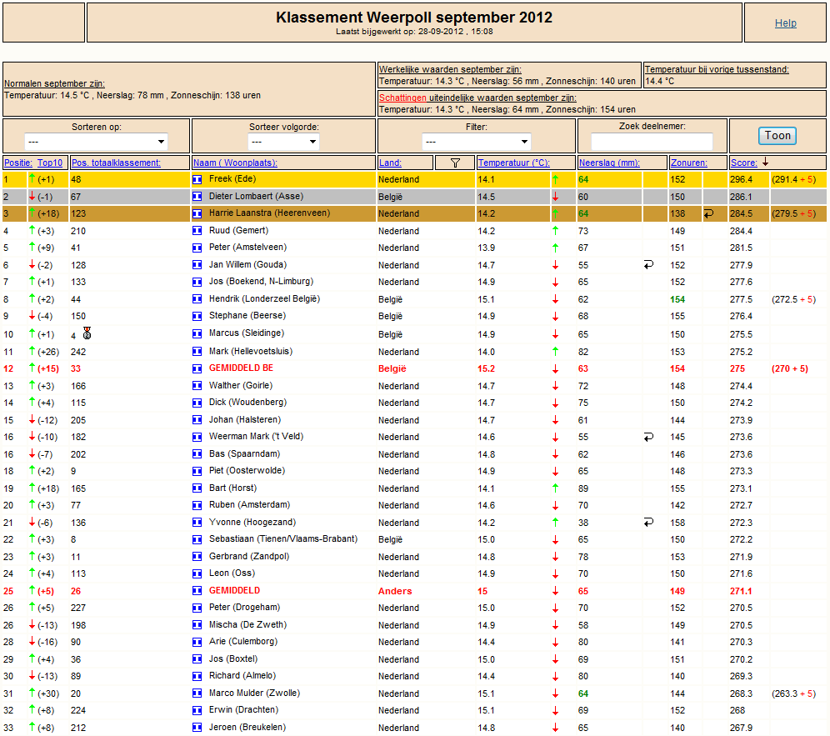Click the 'Pos. totaalklassement' column header
This screenshot has height=736, width=830.
click(x=116, y=163)
